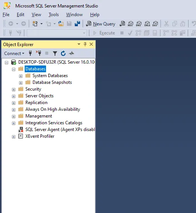Screen dimensions: 196x213
Task: Open the View menu
Action: click(x=36, y=15)
